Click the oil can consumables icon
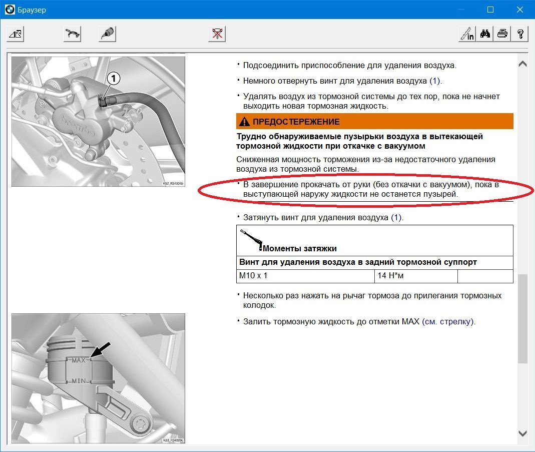Screen dimensions: 535x452 tap(107, 34)
